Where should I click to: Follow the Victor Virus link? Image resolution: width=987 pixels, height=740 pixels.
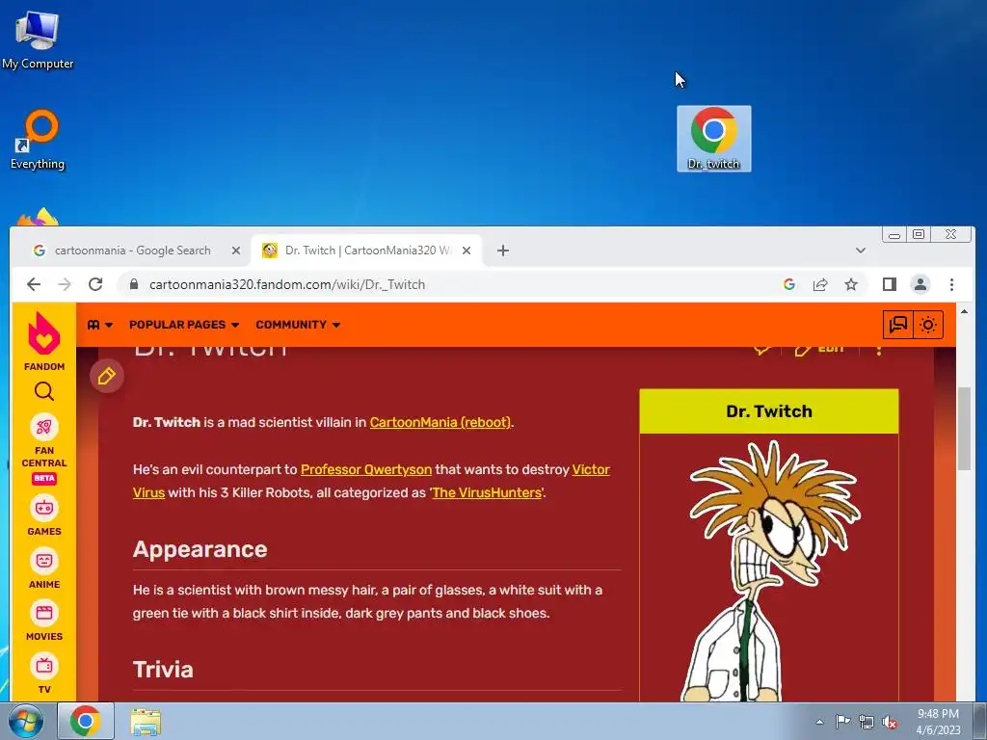591,469
